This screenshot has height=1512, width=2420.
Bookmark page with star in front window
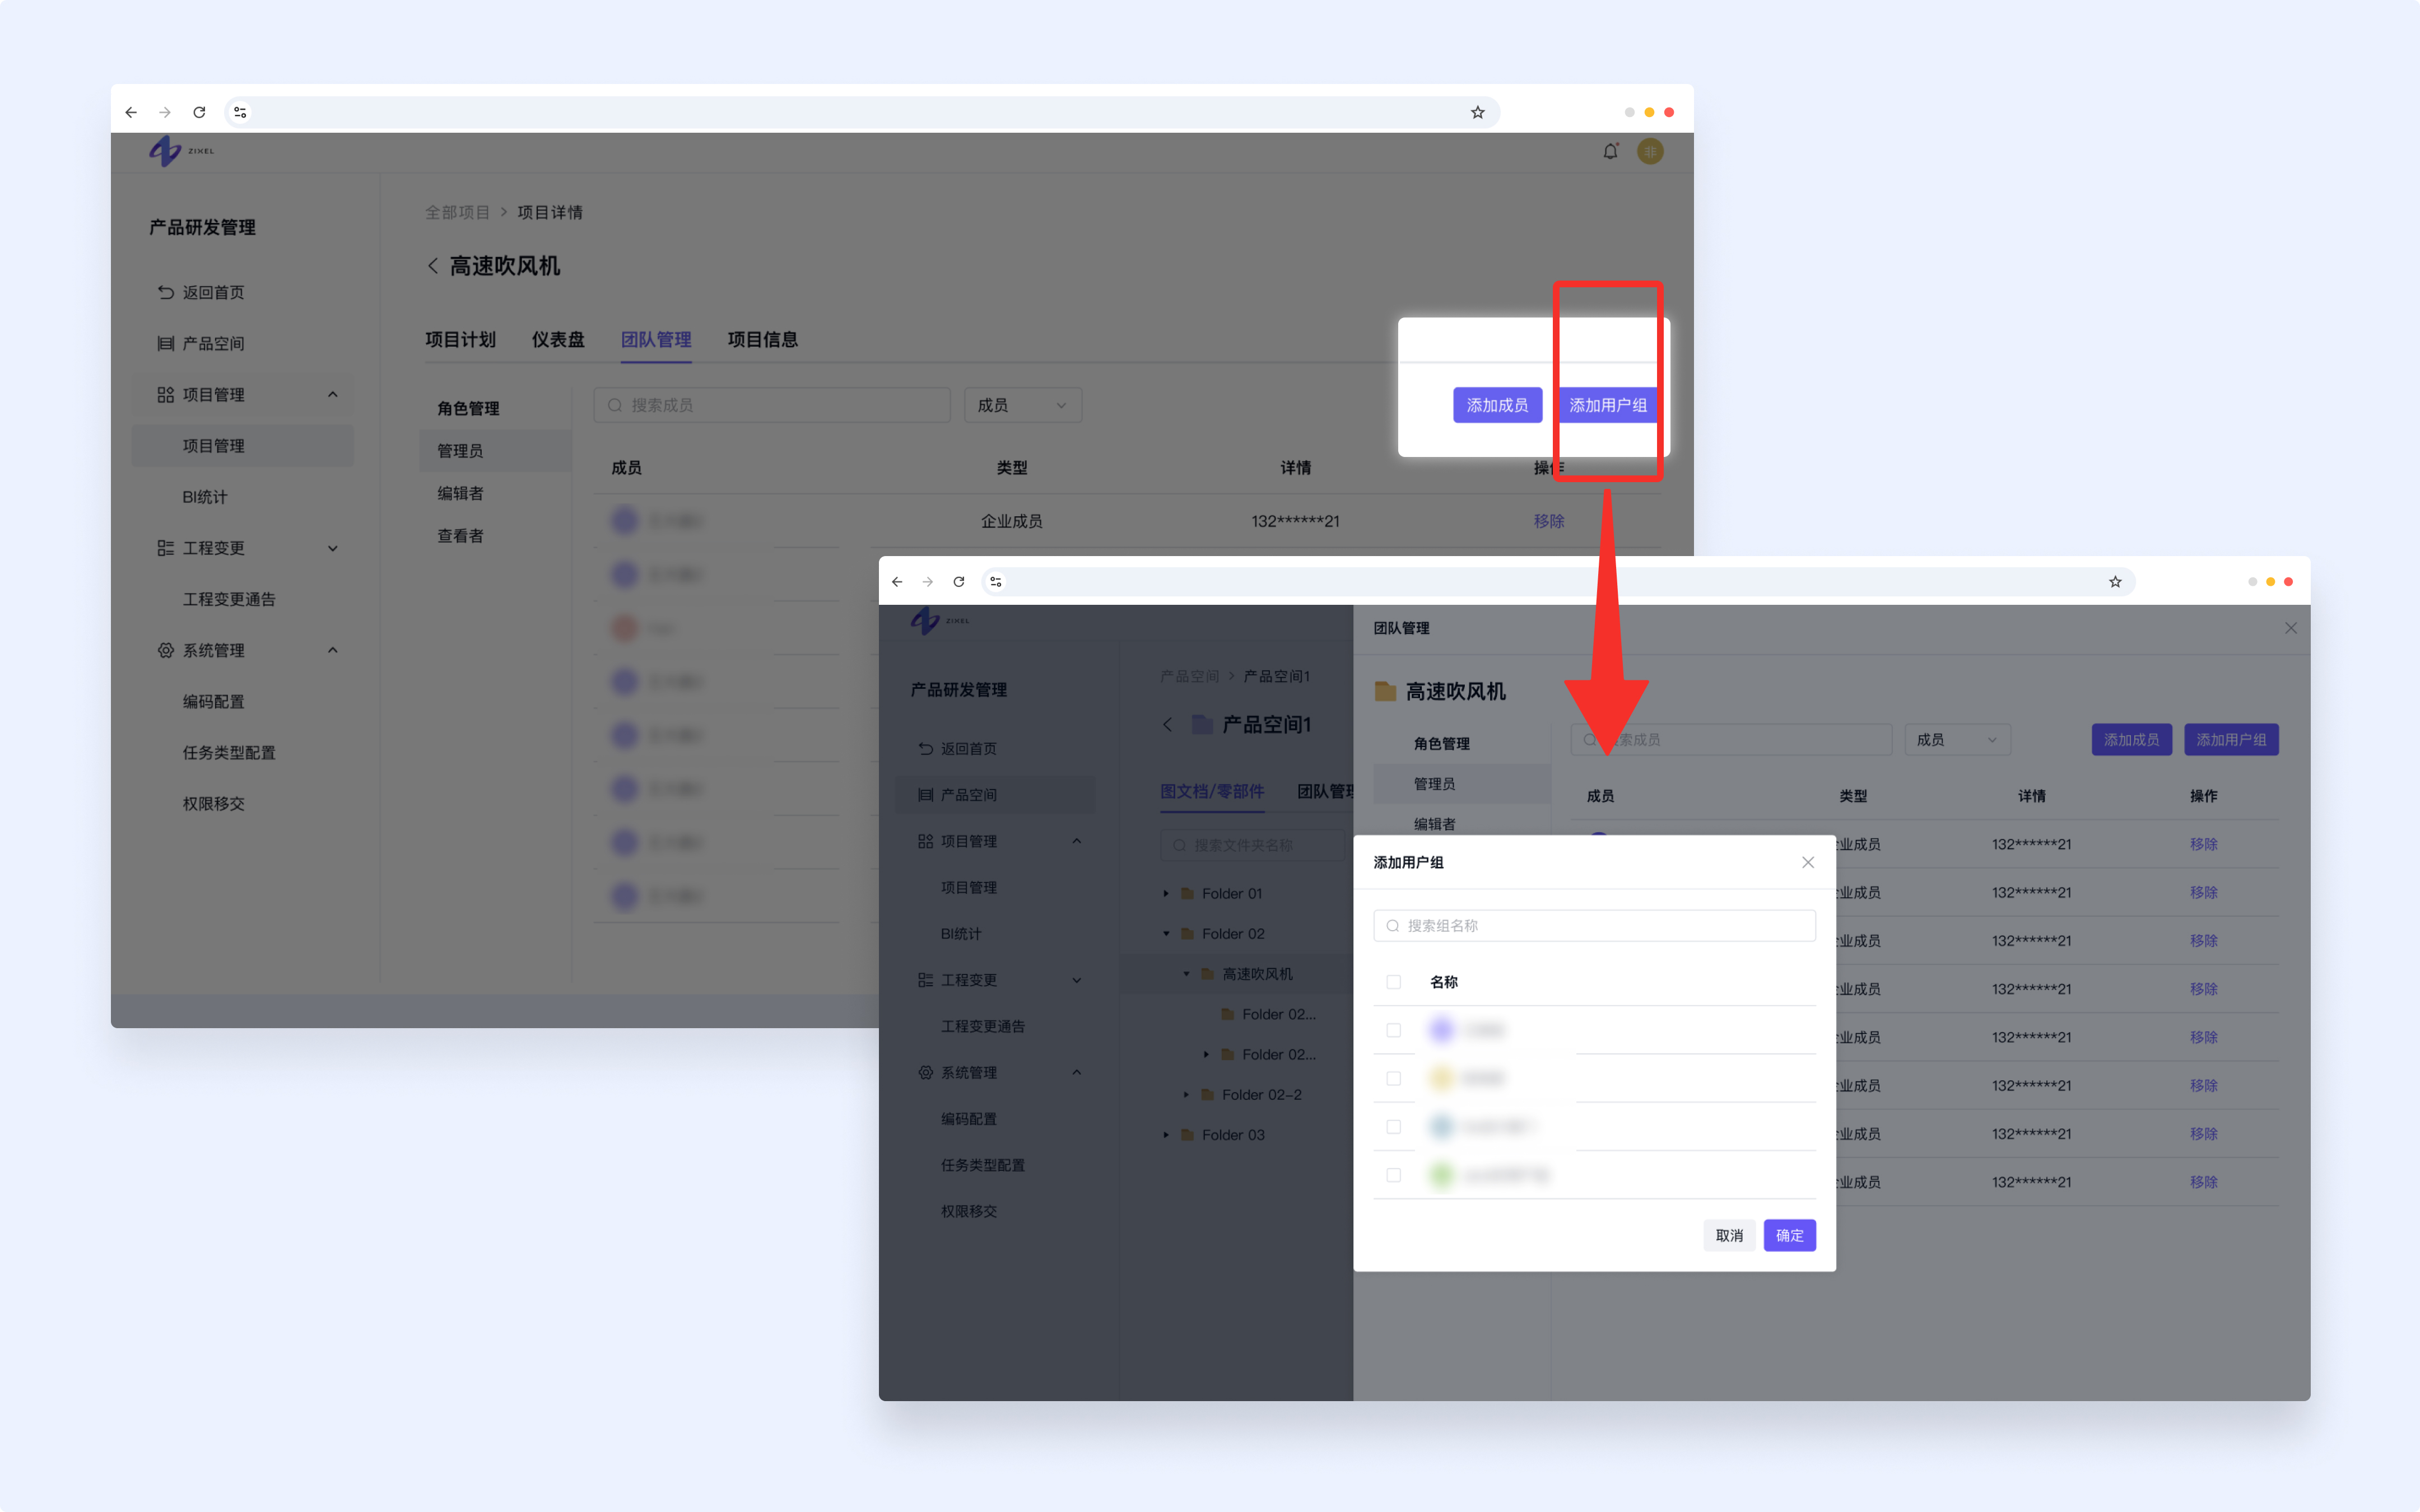pyautogui.click(x=2115, y=582)
